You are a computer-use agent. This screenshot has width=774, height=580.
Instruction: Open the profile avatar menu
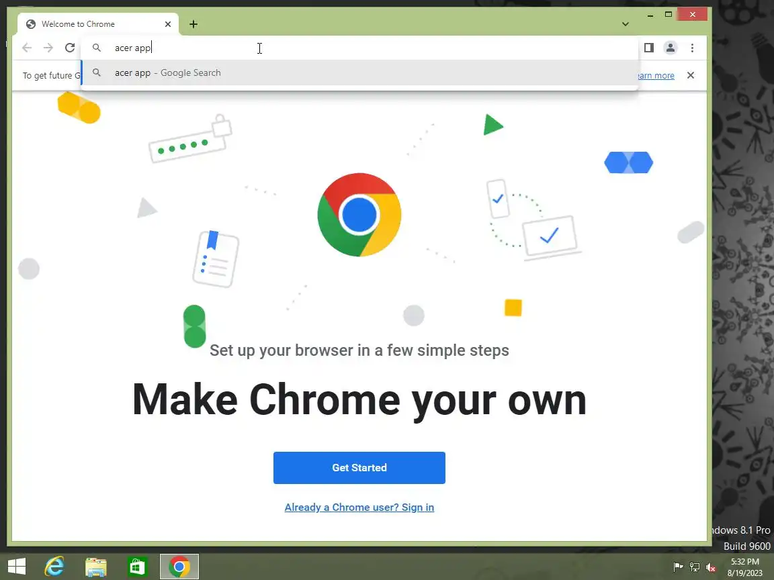(x=671, y=48)
